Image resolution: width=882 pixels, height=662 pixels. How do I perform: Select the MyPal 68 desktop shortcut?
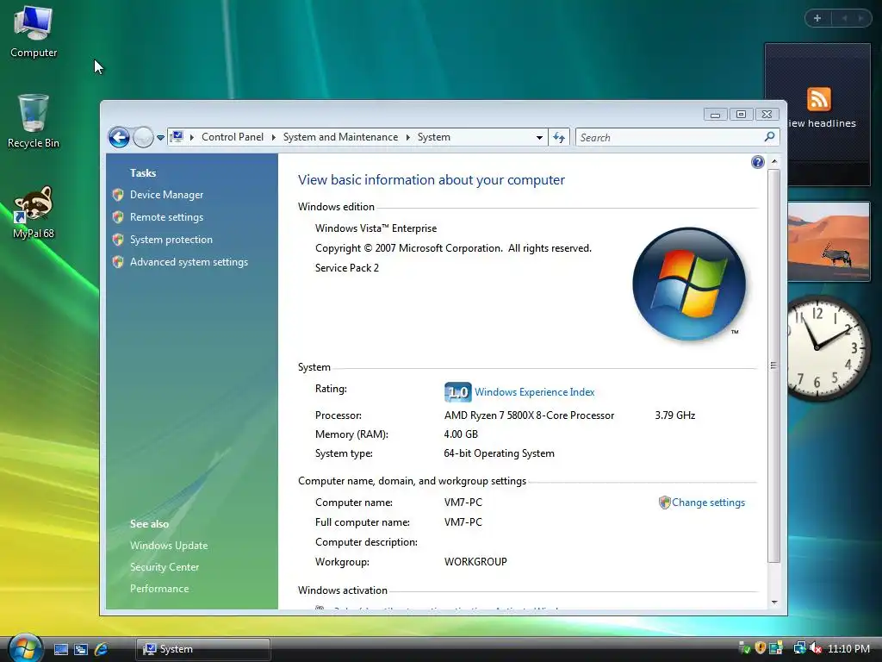pos(34,212)
